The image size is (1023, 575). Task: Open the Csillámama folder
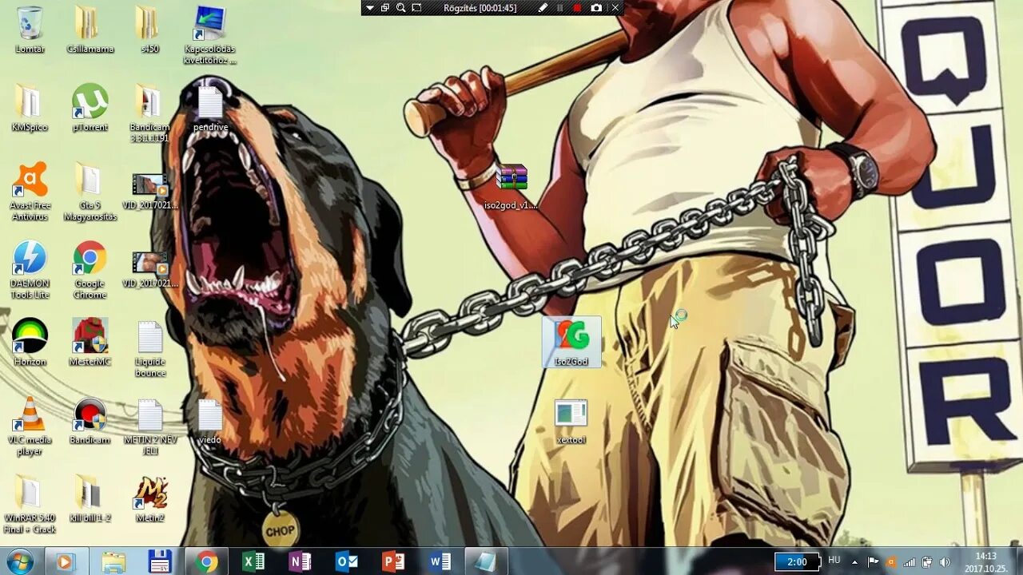[x=90, y=30]
